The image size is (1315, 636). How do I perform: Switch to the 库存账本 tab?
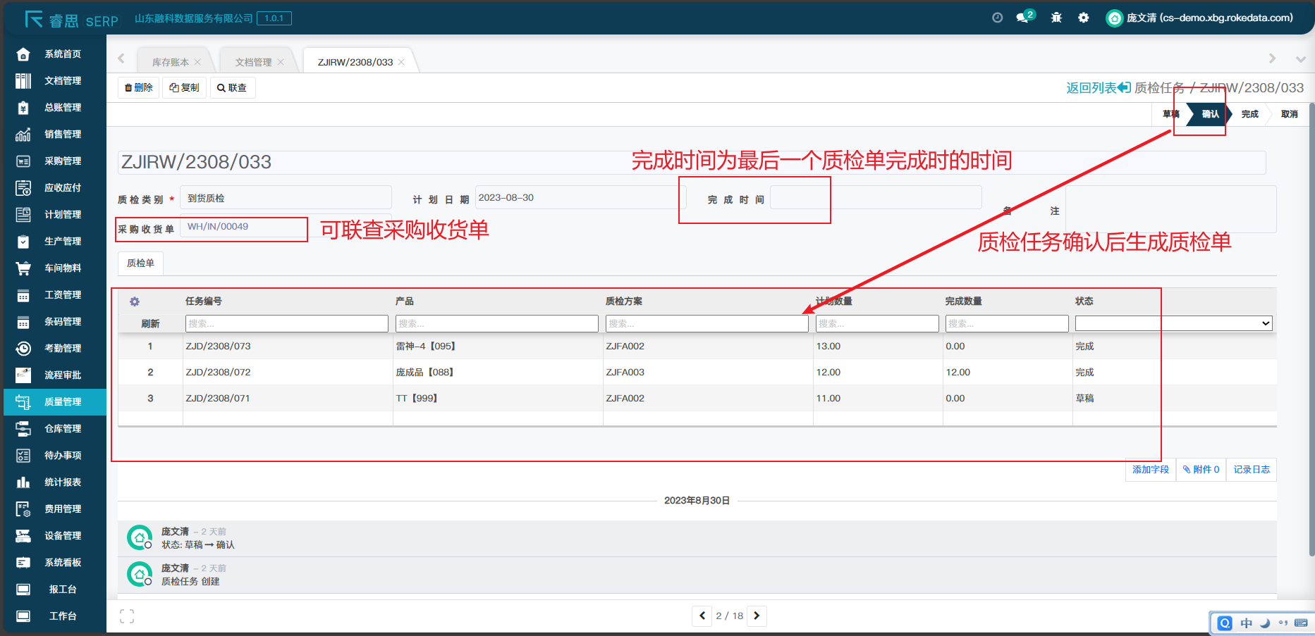[170, 62]
